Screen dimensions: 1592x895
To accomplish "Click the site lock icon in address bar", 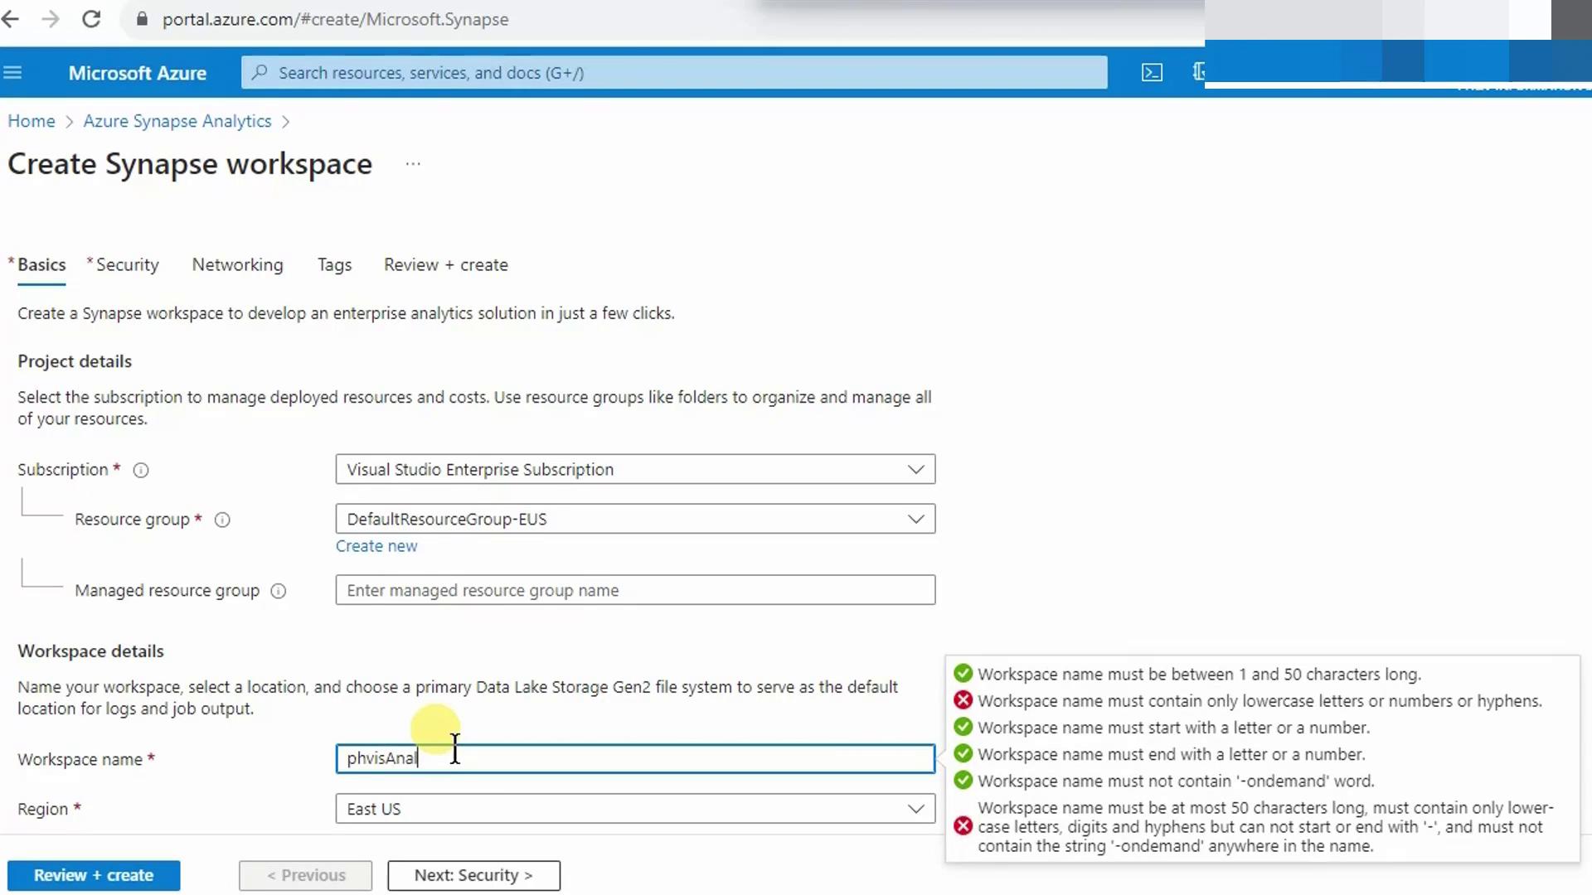I will 142,19.
